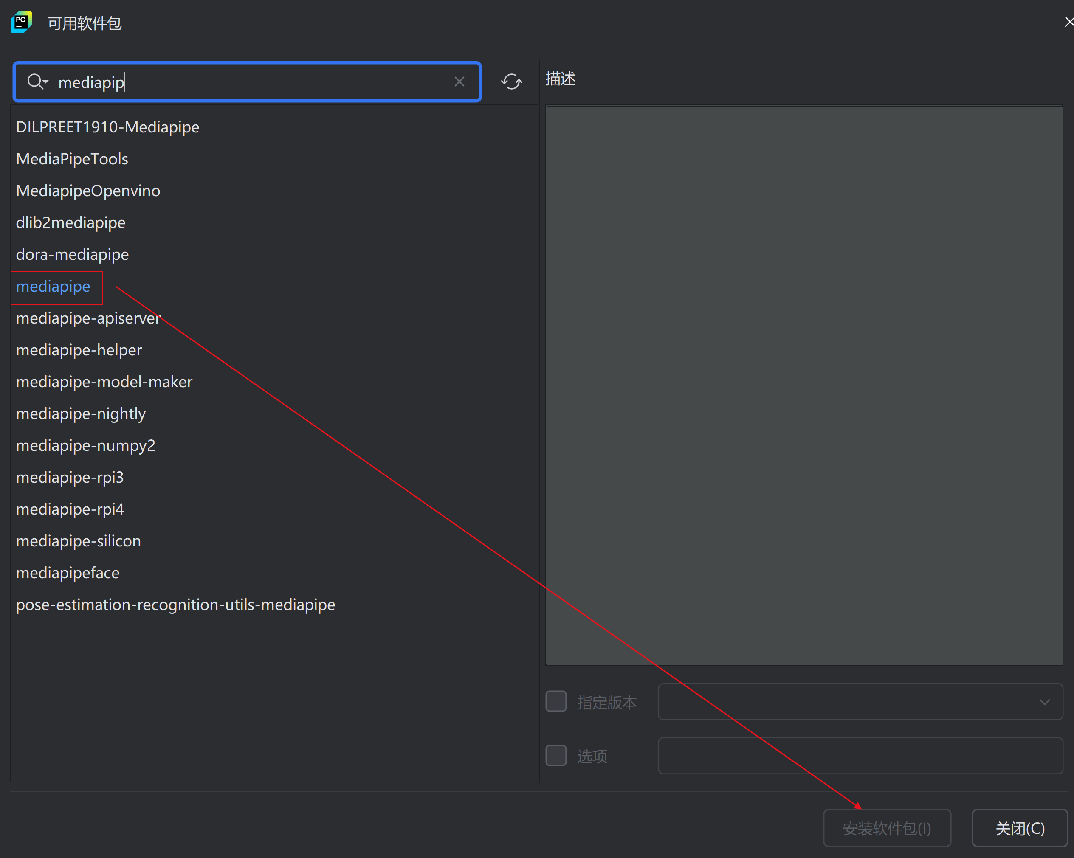Expand the version dropdown list

[1044, 702]
